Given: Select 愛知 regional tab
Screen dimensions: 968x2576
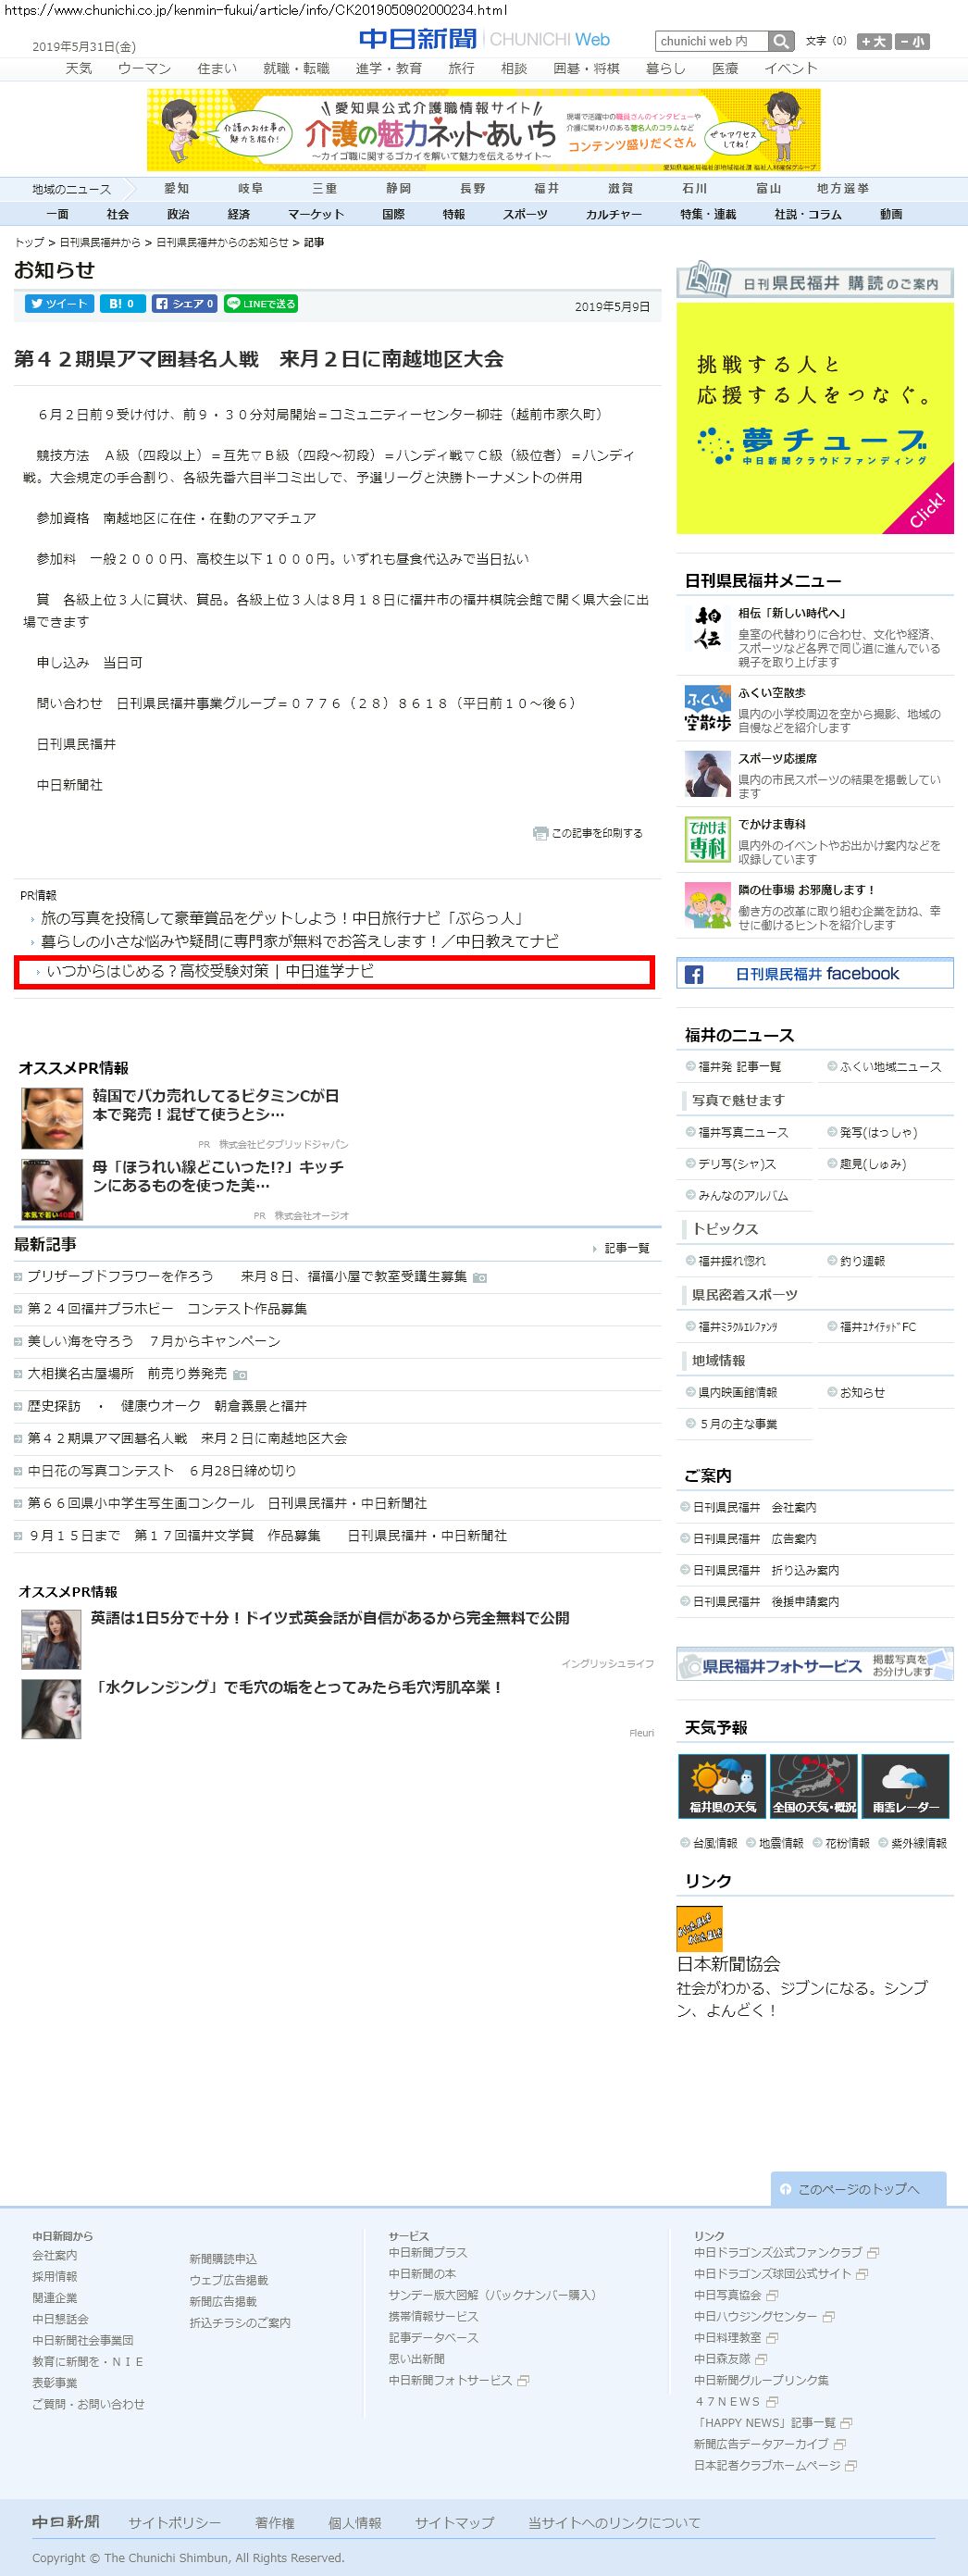Looking at the screenshot, I should pyautogui.click(x=176, y=188).
